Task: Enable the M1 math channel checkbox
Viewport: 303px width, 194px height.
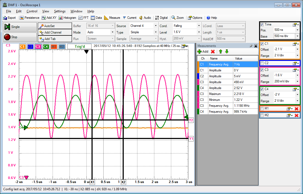Action: pyautogui.click(x=262, y=108)
